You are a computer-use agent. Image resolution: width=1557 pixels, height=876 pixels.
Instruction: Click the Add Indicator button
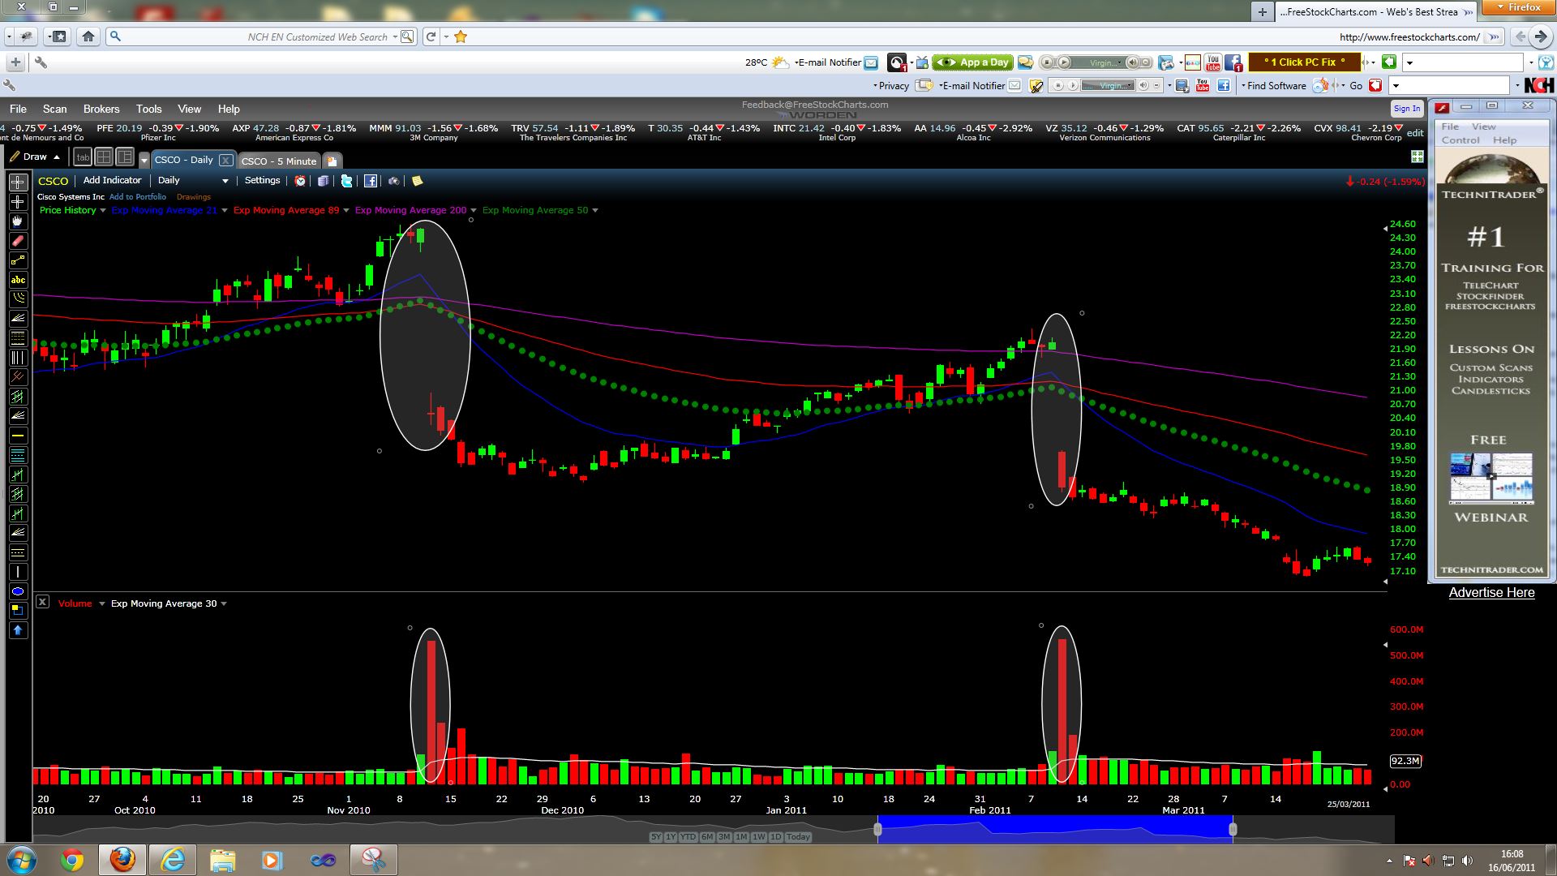pos(112,181)
